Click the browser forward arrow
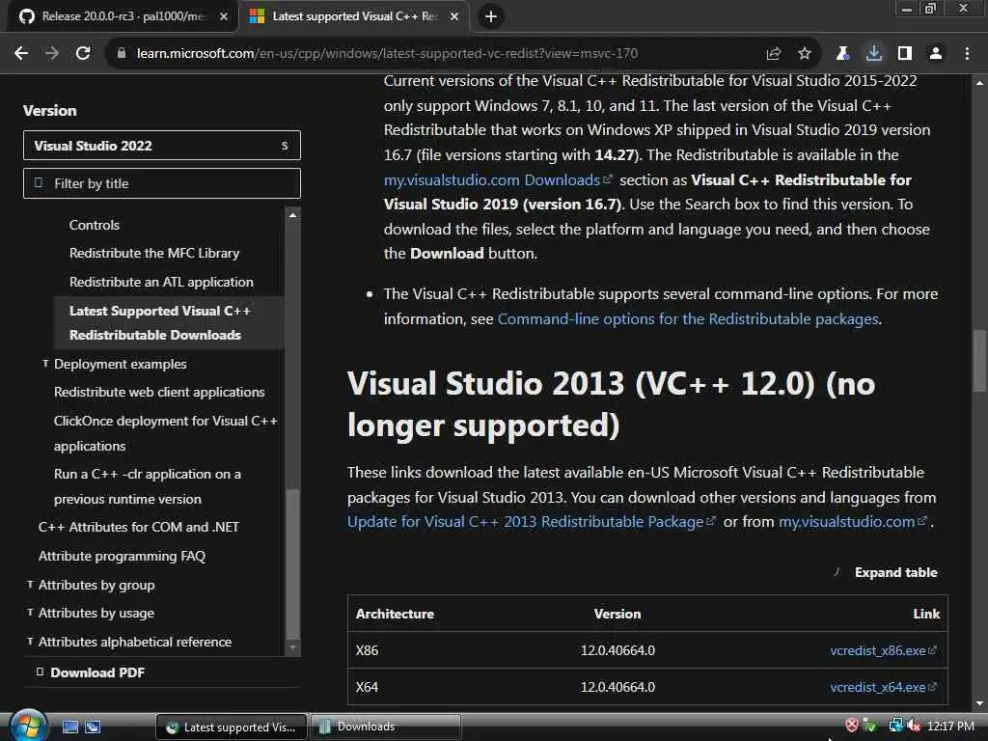Screen dimensions: 988x741 coord(52,54)
